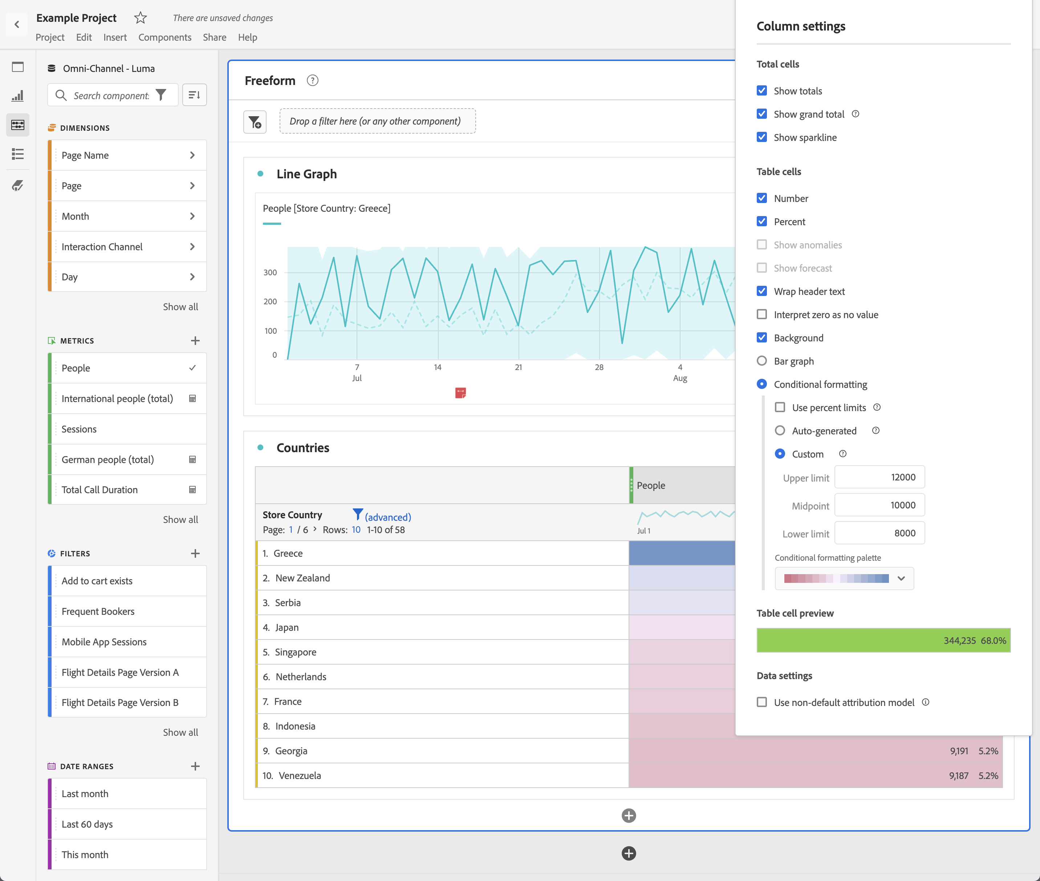Click the add filter icon in drop zone
1040x881 pixels.
[x=255, y=122]
